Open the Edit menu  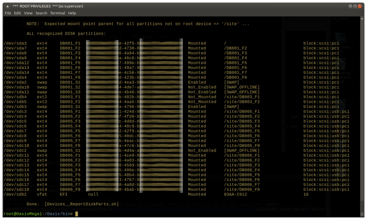pos(17,13)
